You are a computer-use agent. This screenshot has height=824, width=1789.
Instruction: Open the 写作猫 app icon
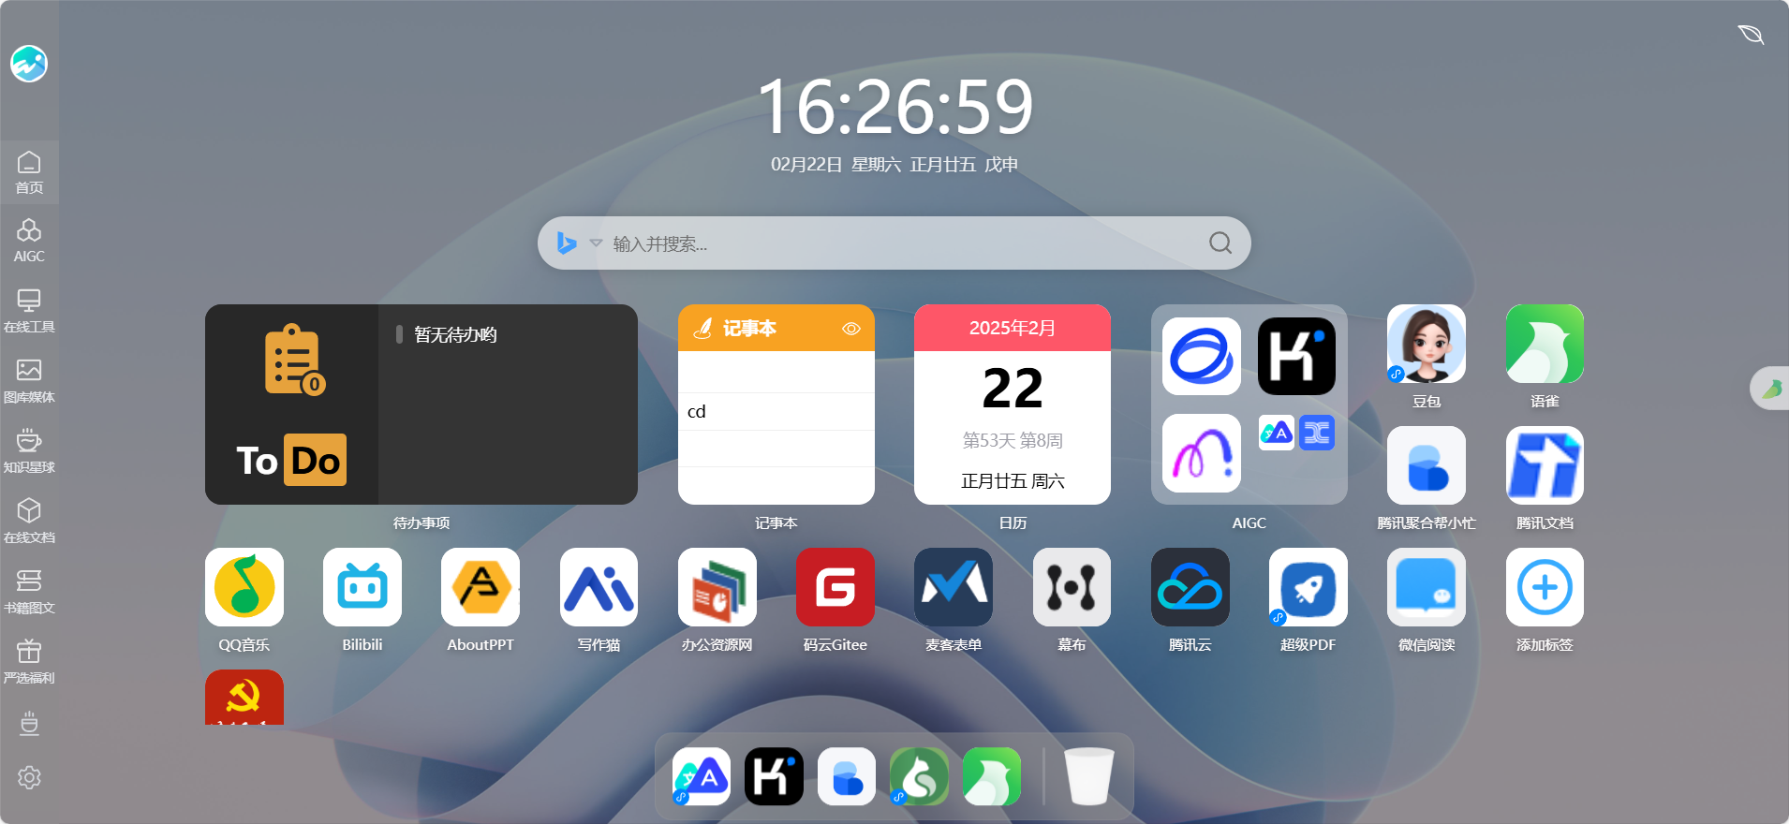[x=599, y=587]
